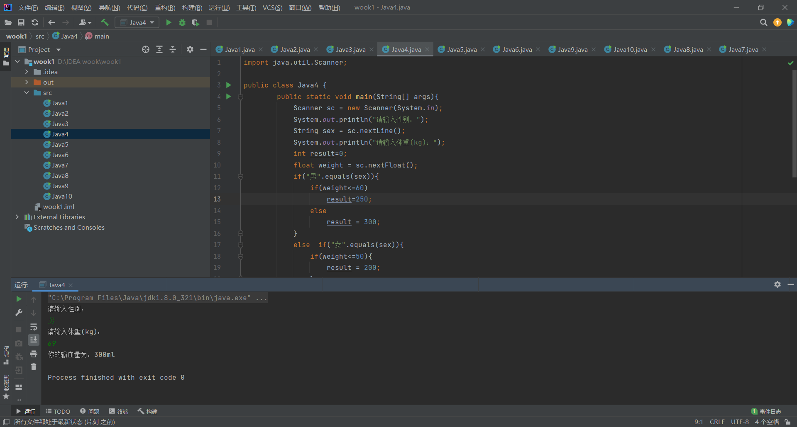
Task: Click the editor vertical scrollbar
Action: pyautogui.click(x=794, y=124)
